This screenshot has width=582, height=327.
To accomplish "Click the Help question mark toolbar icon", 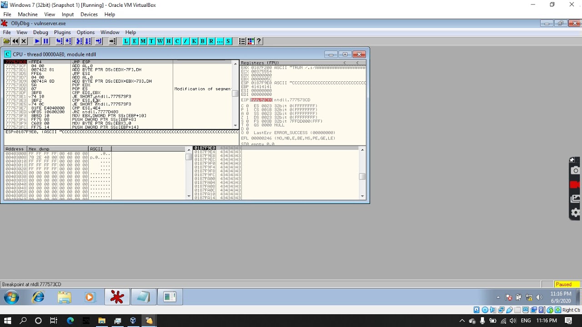I will [259, 41].
